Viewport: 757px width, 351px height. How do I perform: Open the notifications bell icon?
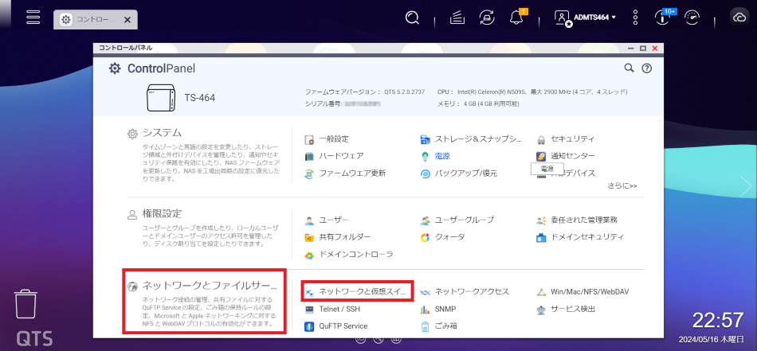pyautogui.click(x=516, y=18)
